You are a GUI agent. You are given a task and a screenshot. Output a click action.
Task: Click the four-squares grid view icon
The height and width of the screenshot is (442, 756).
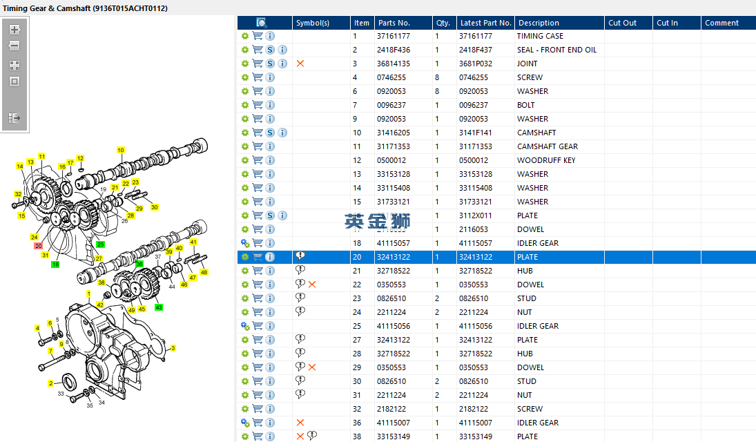(14, 65)
